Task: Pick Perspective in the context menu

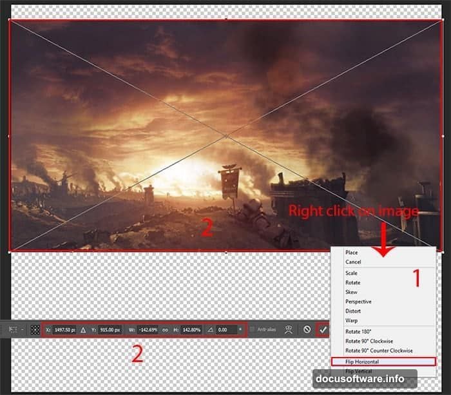Action: click(x=358, y=302)
